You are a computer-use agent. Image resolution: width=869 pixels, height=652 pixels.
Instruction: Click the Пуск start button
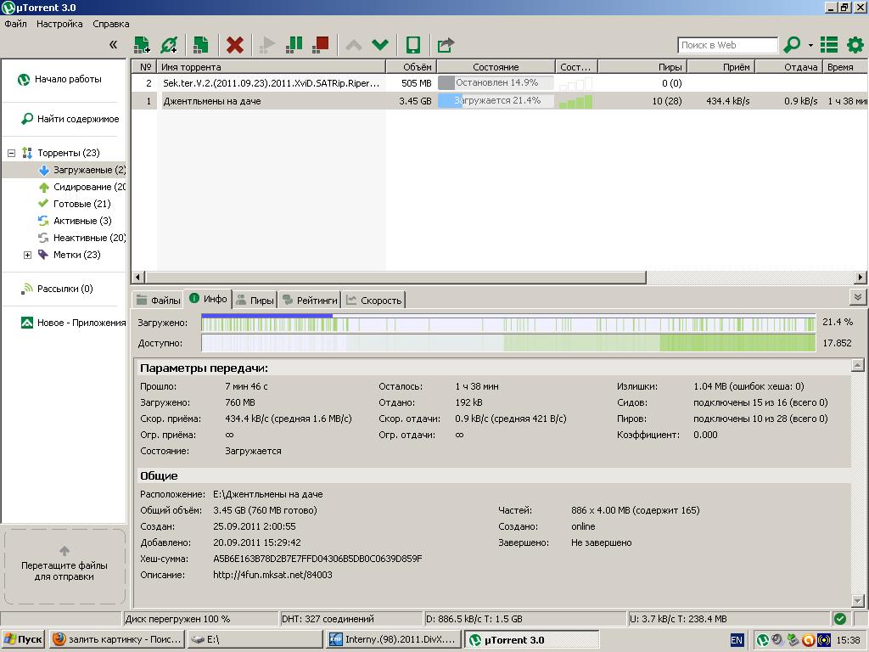(24, 640)
